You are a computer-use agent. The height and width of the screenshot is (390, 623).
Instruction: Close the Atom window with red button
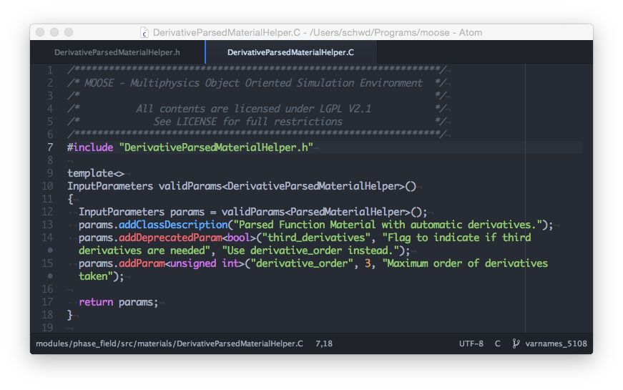click(x=40, y=32)
